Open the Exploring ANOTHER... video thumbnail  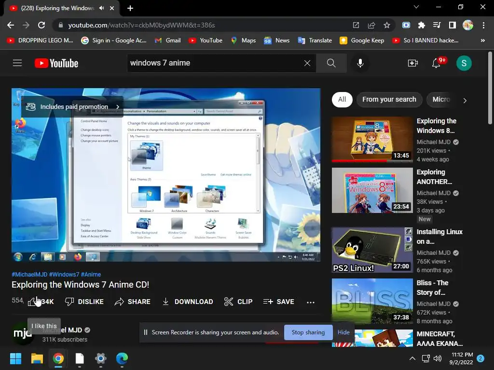point(372,190)
